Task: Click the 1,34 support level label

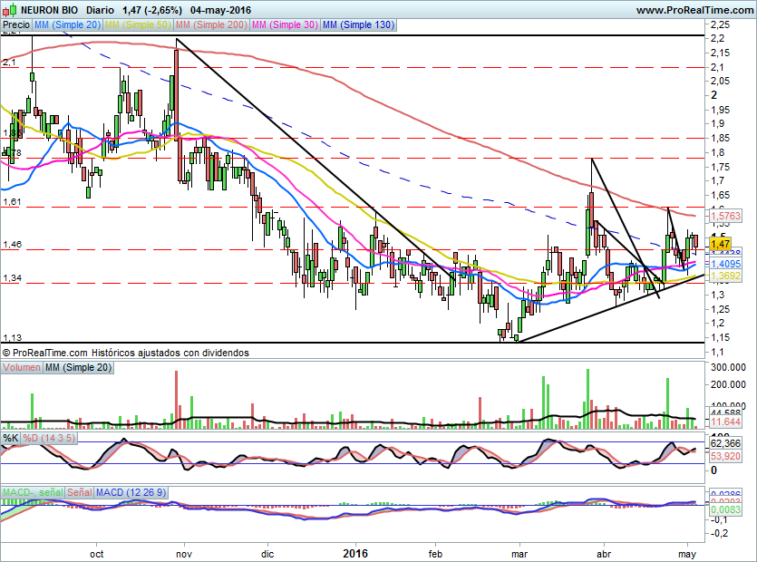Action: pos(12,278)
